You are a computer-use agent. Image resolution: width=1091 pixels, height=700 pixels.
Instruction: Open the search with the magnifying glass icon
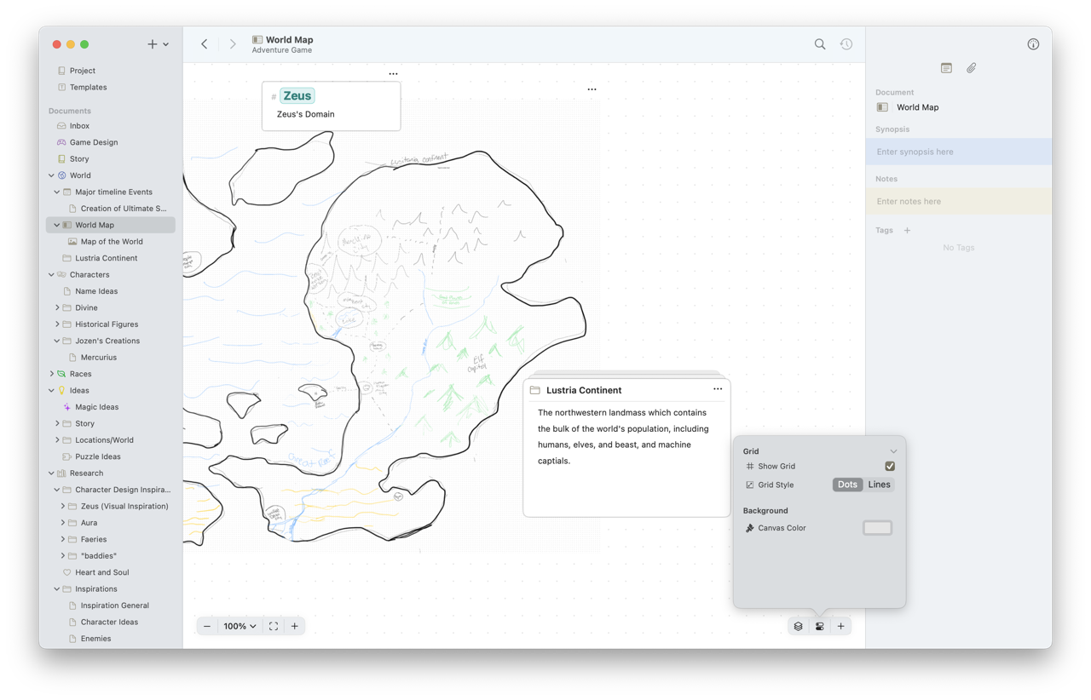tap(819, 43)
